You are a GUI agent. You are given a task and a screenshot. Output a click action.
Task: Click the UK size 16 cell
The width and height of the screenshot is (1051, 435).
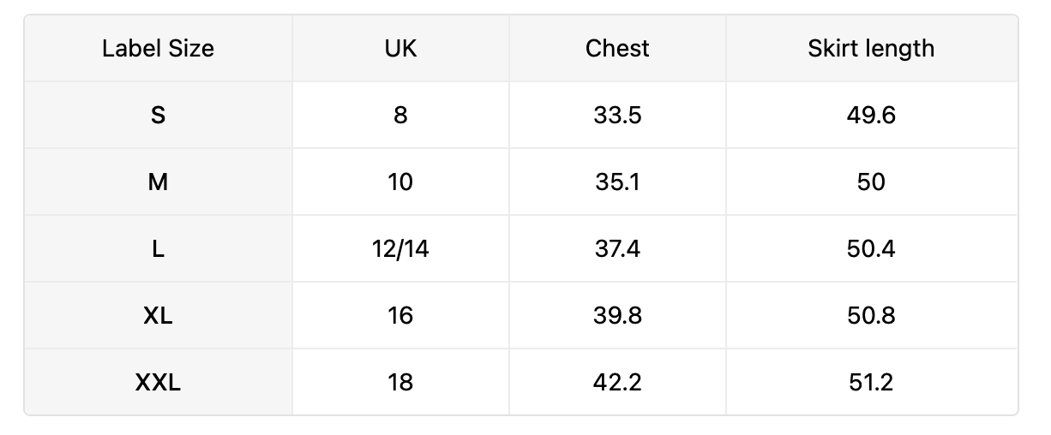400,315
